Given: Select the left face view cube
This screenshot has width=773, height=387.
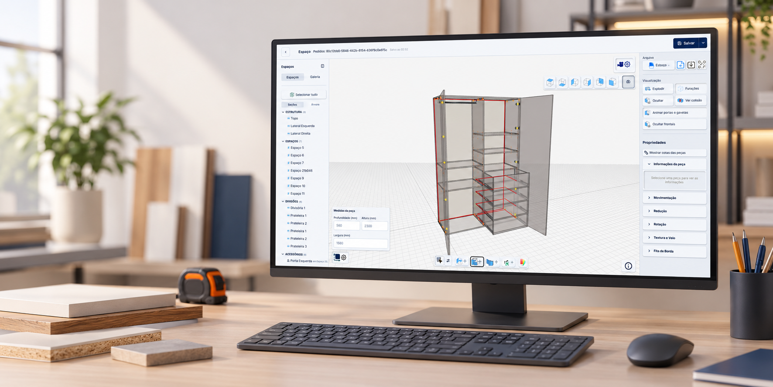Looking at the screenshot, I should point(575,82).
